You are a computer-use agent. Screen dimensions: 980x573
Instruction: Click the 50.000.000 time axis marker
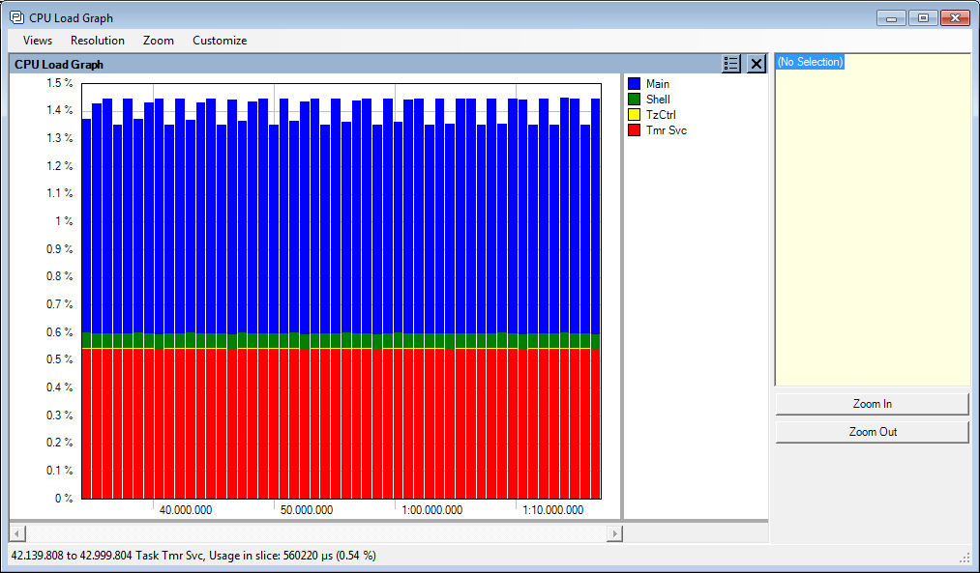point(306,510)
